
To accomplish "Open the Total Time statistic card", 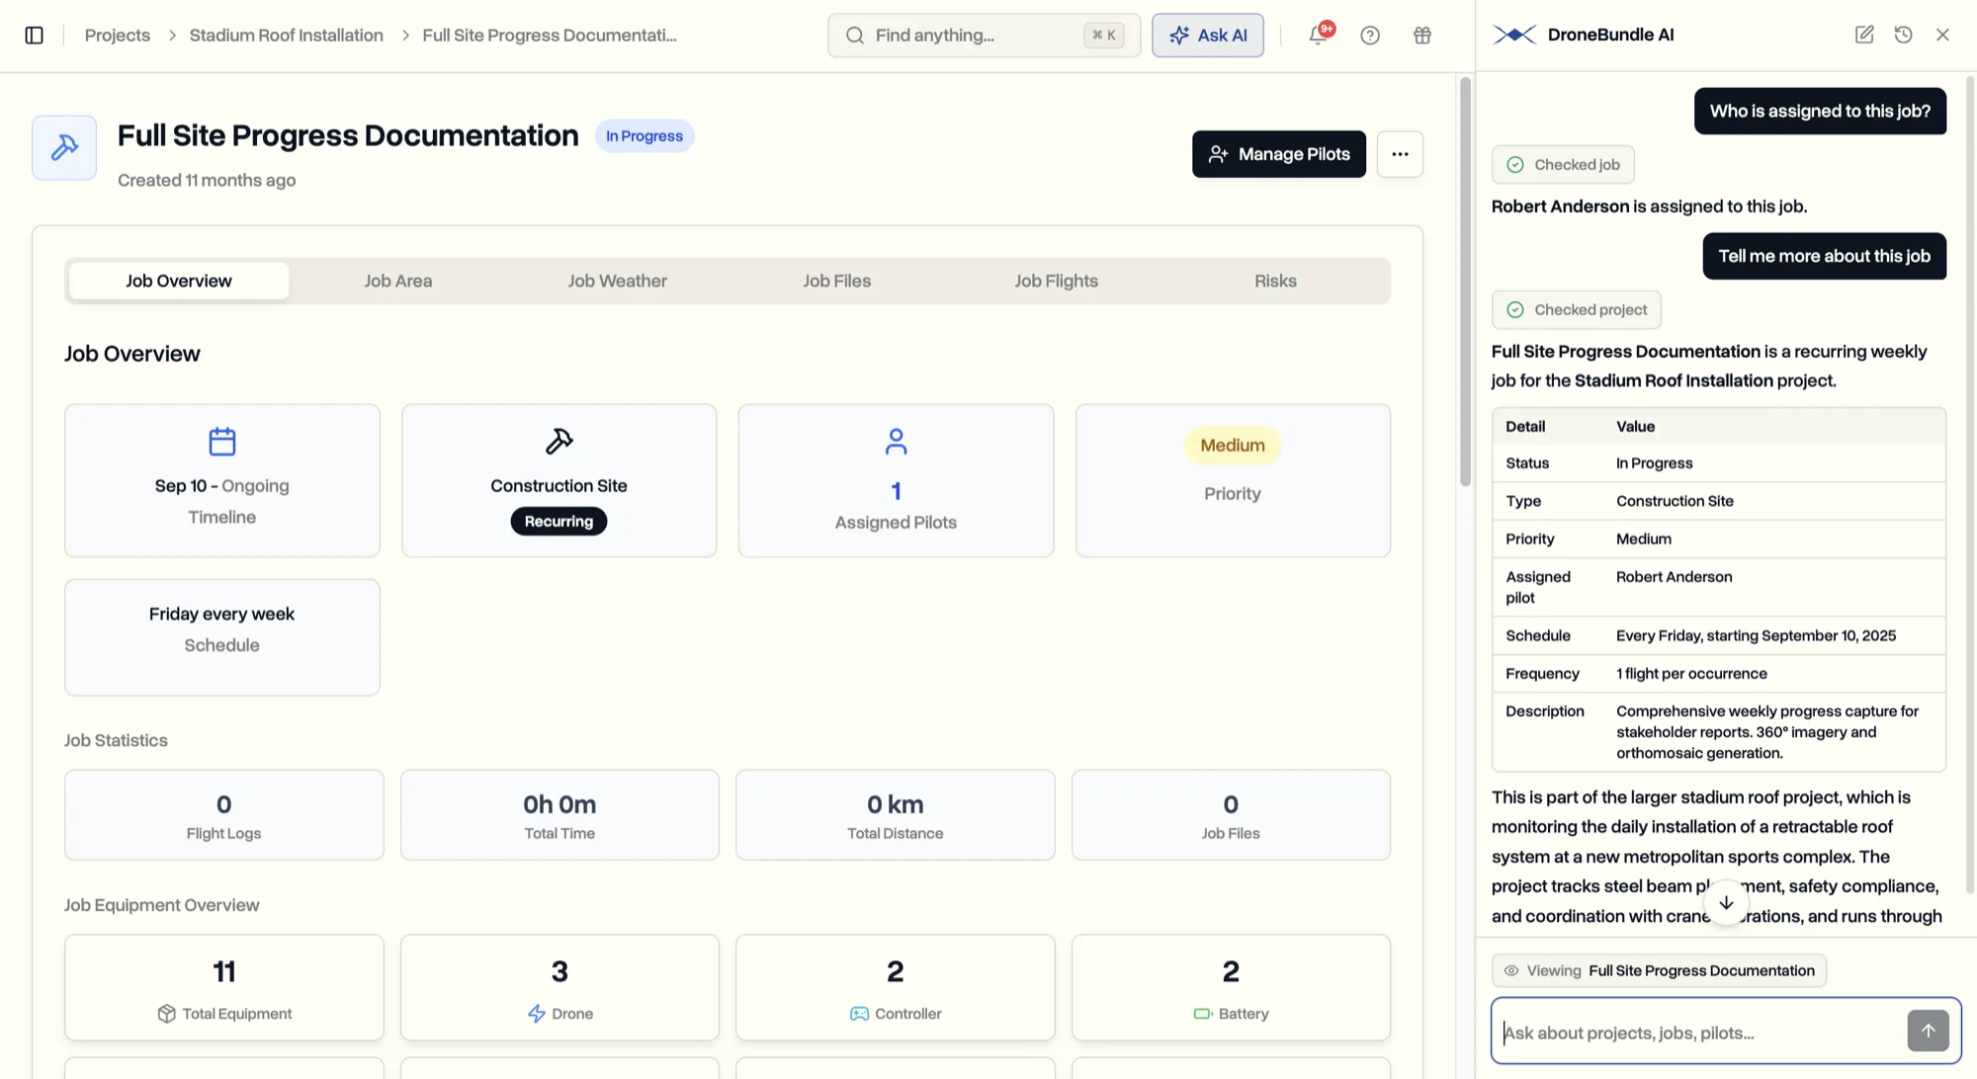I will coord(559,815).
